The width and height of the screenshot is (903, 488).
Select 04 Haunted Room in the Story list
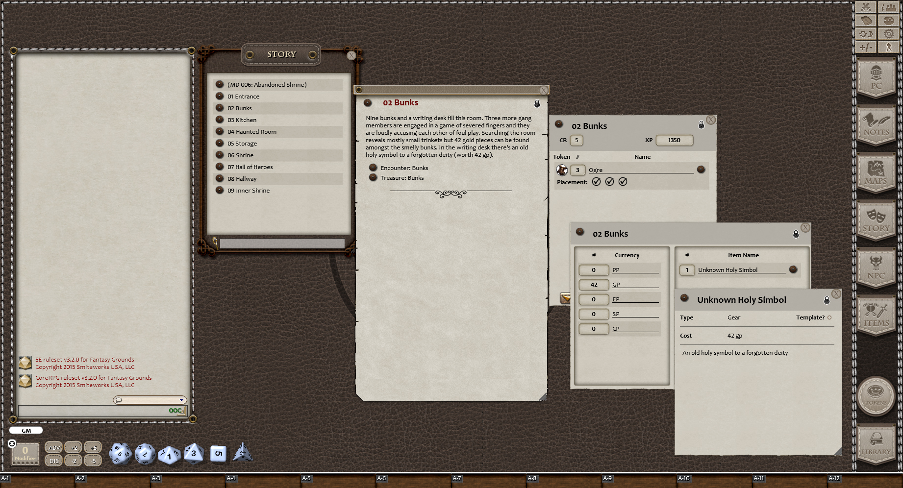tap(253, 131)
